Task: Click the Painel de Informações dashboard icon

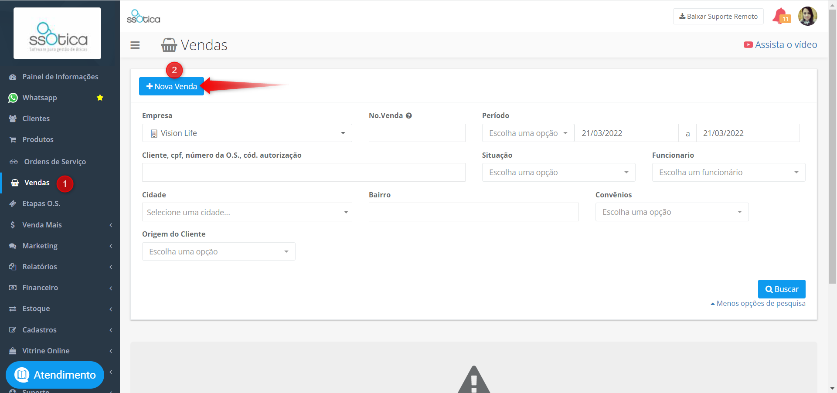Action: 13,77
